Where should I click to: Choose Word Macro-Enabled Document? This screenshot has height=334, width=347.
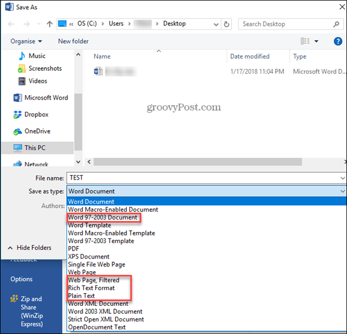tap(113, 210)
